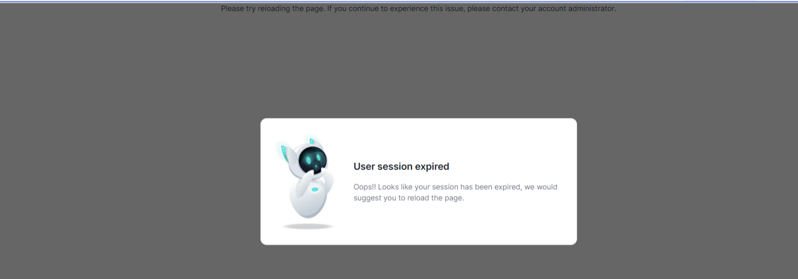Click the blue loading bar at top
The image size is (798, 279).
(x=399, y=2)
